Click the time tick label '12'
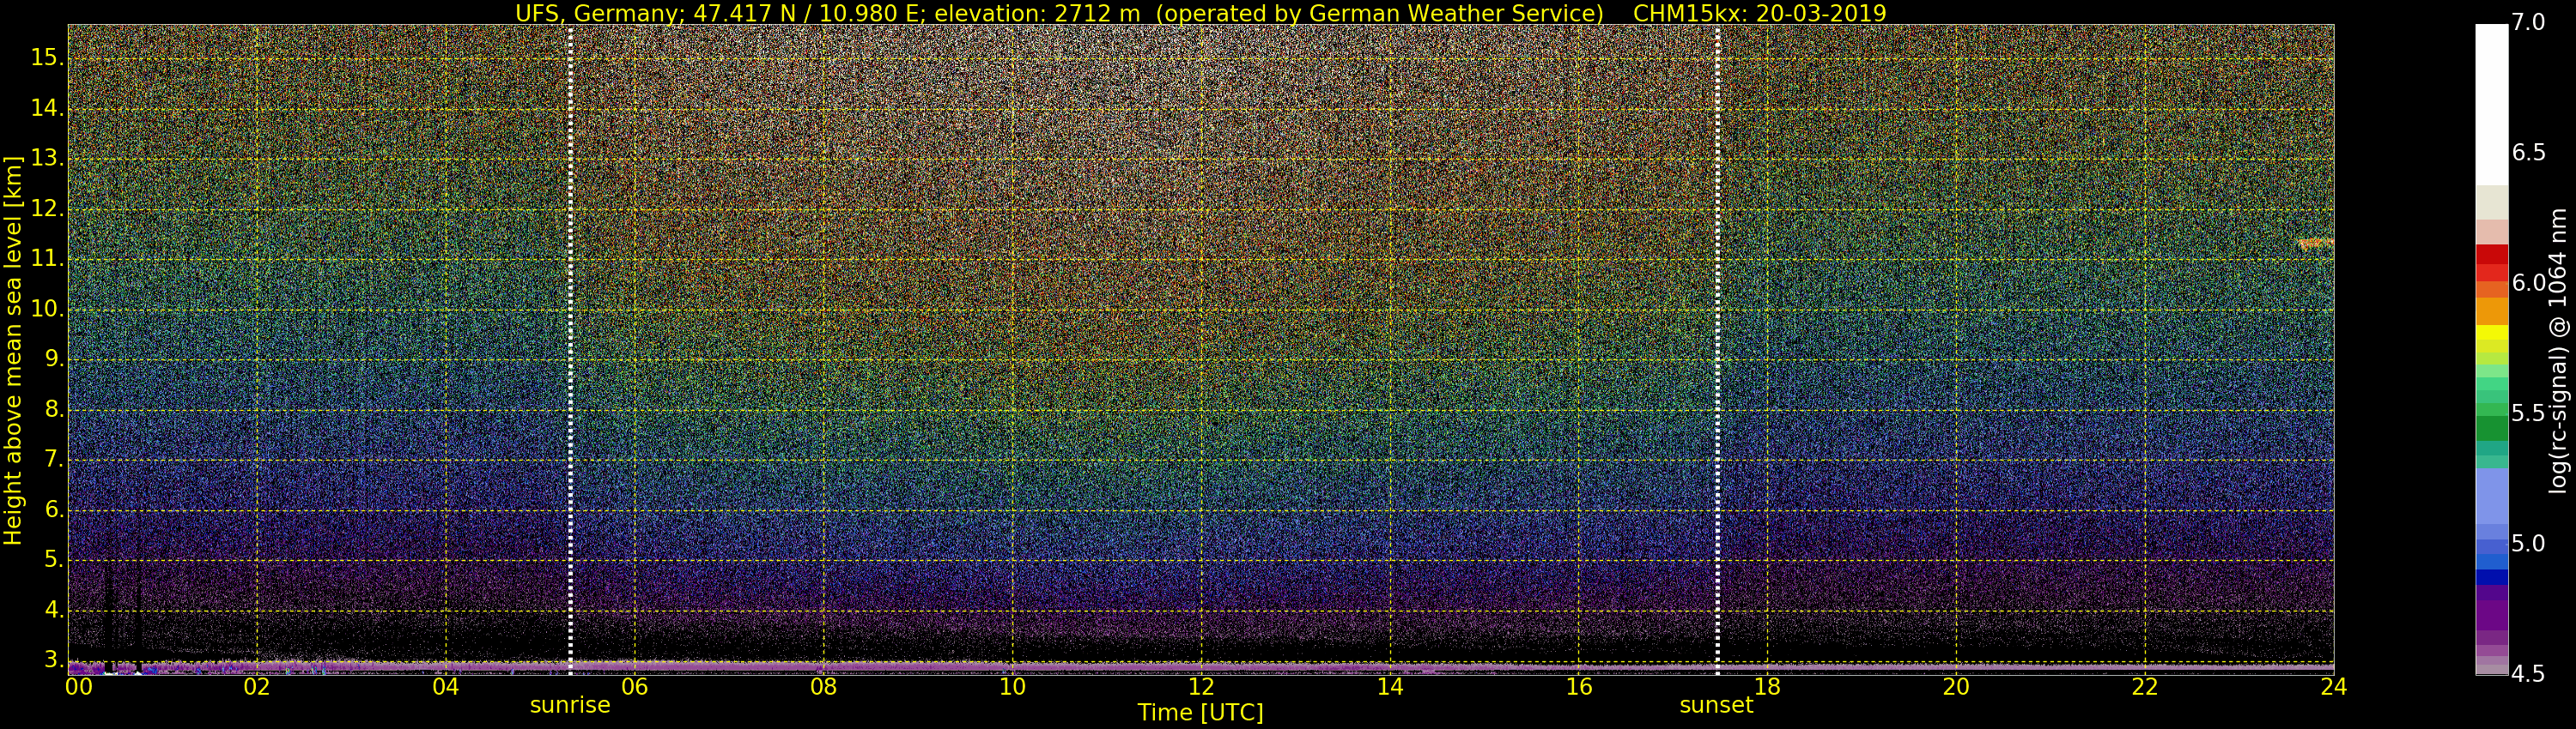The width and height of the screenshot is (2576, 729). pos(1201,687)
